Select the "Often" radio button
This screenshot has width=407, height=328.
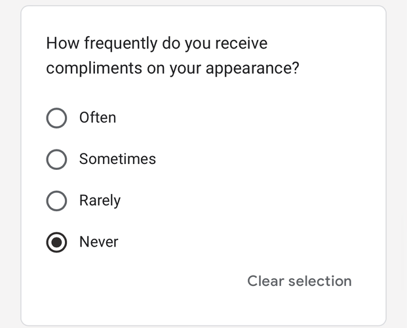coord(57,118)
